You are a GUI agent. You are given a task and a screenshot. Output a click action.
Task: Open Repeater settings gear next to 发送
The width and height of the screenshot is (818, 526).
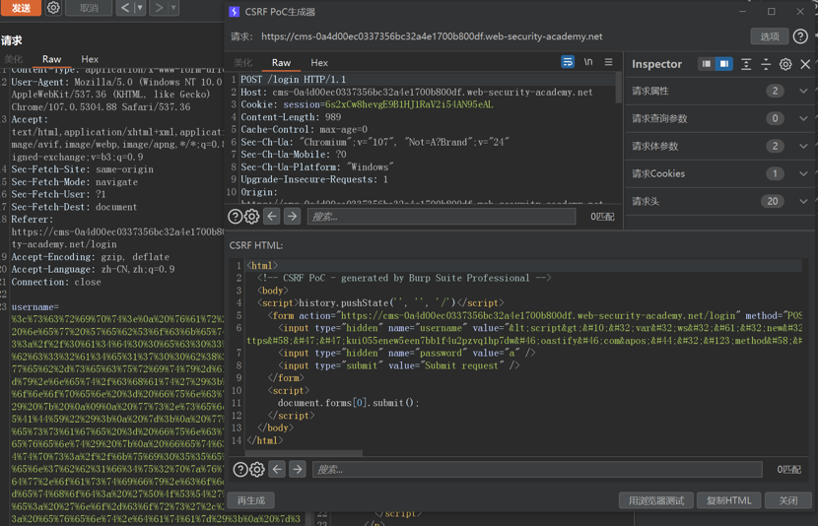53,8
